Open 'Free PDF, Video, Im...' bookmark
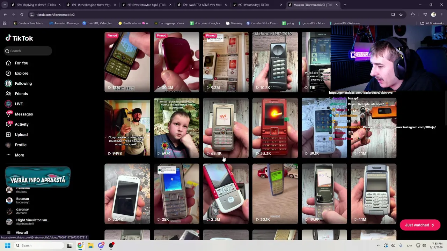This screenshot has height=251, width=447. [98, 23]
